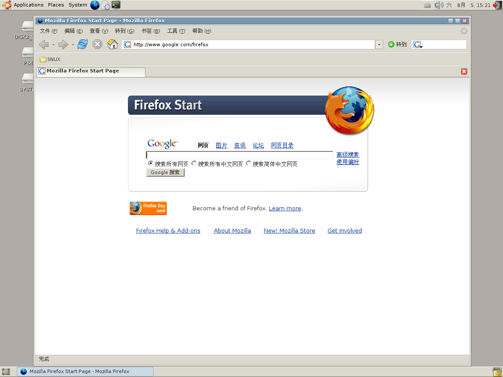The height and width of the screenshot is (377, 503).
Task: Open the About Mozilla link
Action: pyautogui.click(x=232, y=230)
